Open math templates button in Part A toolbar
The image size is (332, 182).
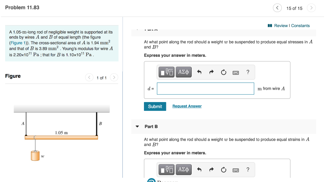click(x=166, y=72)
